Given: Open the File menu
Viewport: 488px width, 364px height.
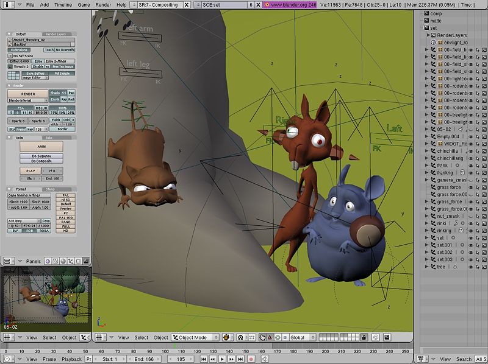Looking at the screenshot, I should point(30,5).
